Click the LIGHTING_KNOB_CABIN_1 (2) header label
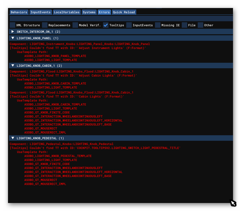 tap(39, 65)
